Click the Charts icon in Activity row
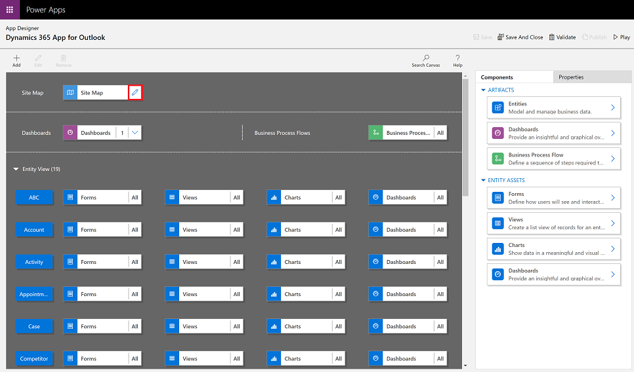This screenshot has height=372, width=634. click(x=274, y=262)
